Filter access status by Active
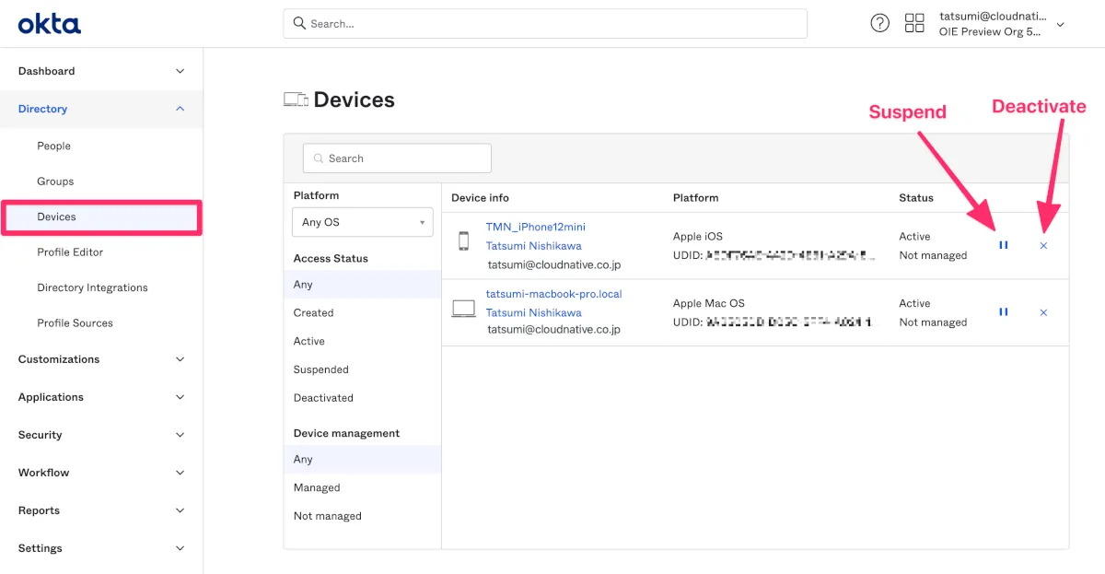 coord(309,341)
